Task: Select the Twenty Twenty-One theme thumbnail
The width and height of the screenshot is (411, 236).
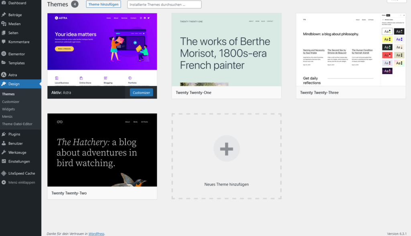Action: (x=226, y=50)
